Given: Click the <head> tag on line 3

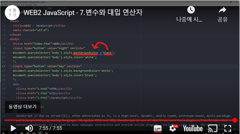Looking at the screenshot, I should point(14,21).
